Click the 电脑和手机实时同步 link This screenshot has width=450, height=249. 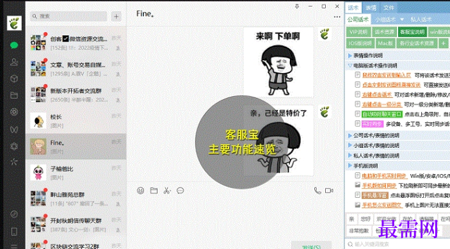384,176
